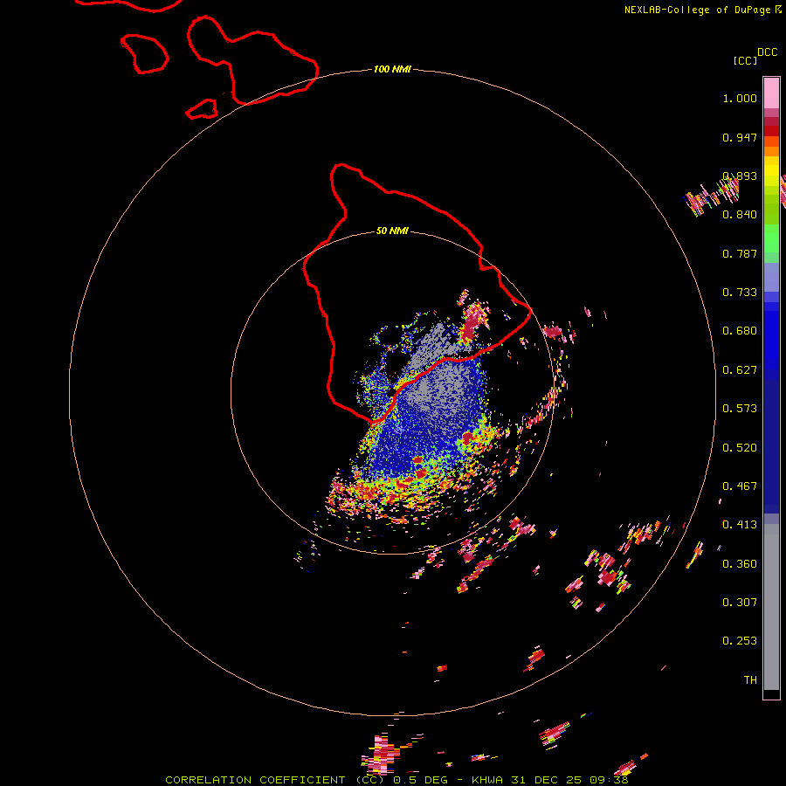Click the 100 NMI range ring label
This screenshot has width=786, height=786.
point(392,69)
